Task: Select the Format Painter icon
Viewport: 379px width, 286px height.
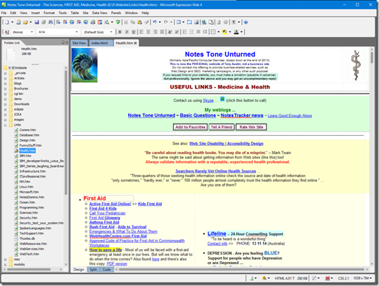Action: (x=146, y=22)
